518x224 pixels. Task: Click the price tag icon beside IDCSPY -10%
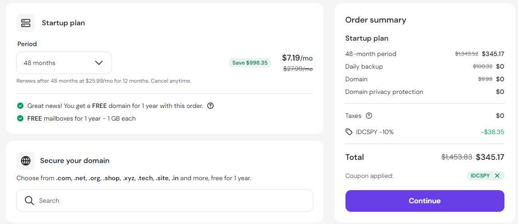349,132
